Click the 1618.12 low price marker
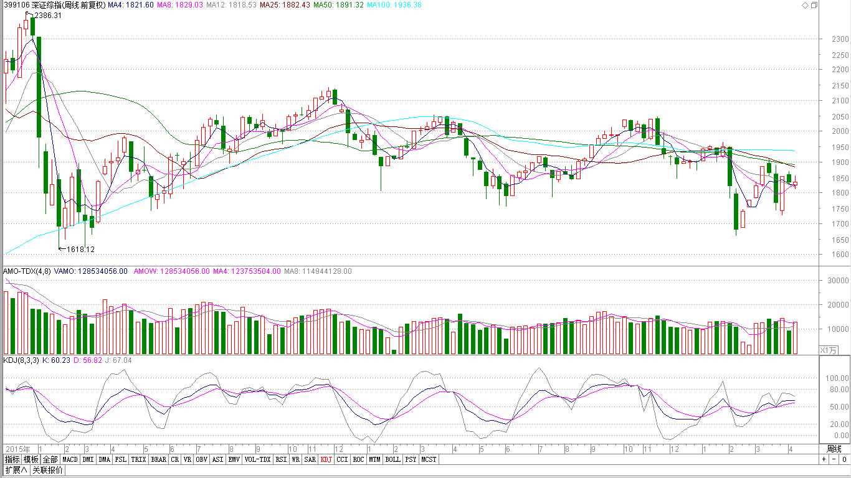This screenshot has height=478, width=851. point(80,250)
